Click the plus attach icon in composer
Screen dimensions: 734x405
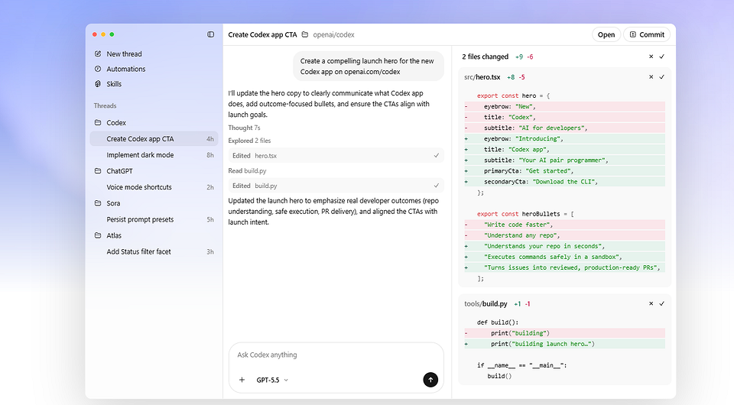tap(242, 380)
